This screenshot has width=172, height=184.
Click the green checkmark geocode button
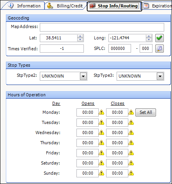(x=160, y=38)
